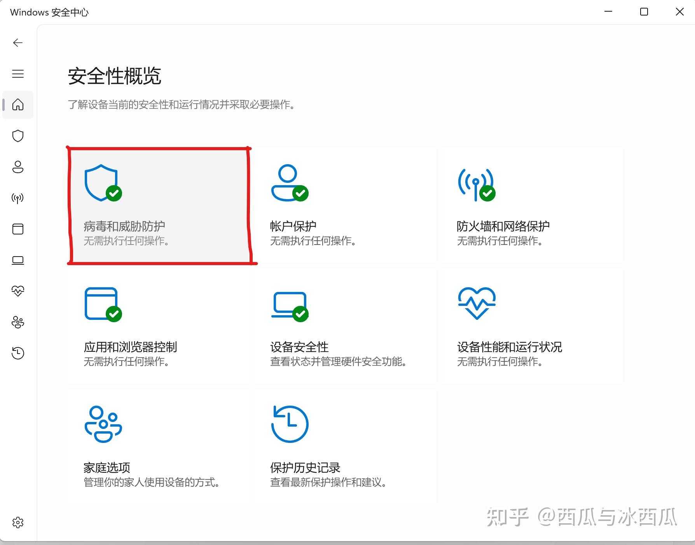Open 病毒和威胁防护 title
Viewport: 695px width, 545px height.
[x=124, y=226]
